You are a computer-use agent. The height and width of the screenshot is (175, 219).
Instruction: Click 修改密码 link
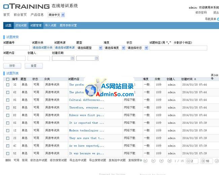click(x=201, y=12)
